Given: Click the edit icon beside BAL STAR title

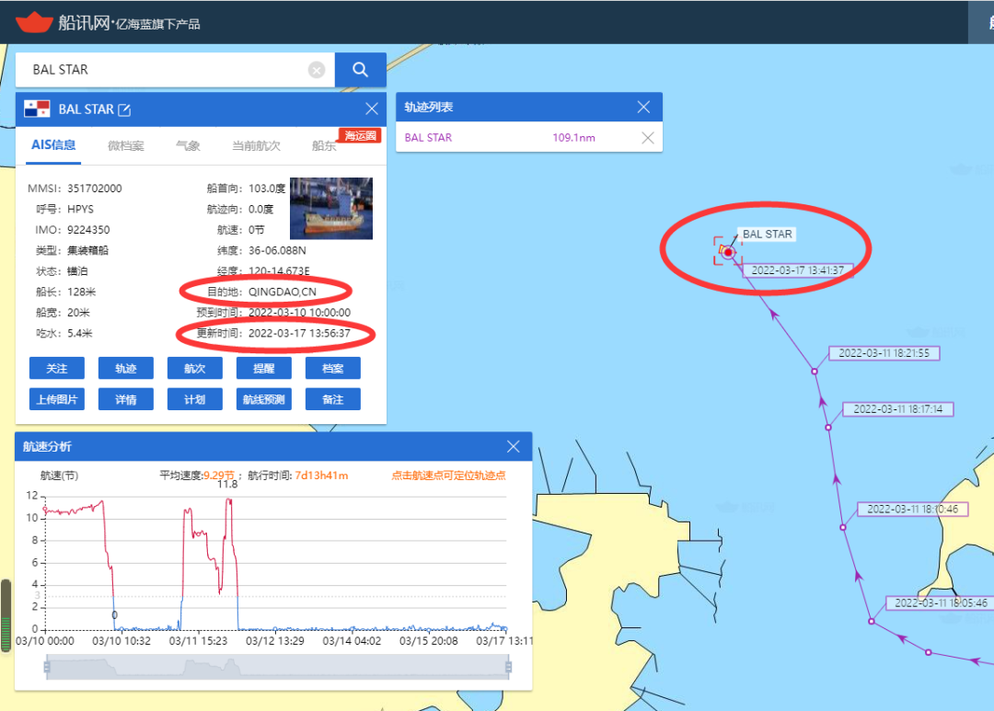Looking at the screenshot, I should coord(124,109).
